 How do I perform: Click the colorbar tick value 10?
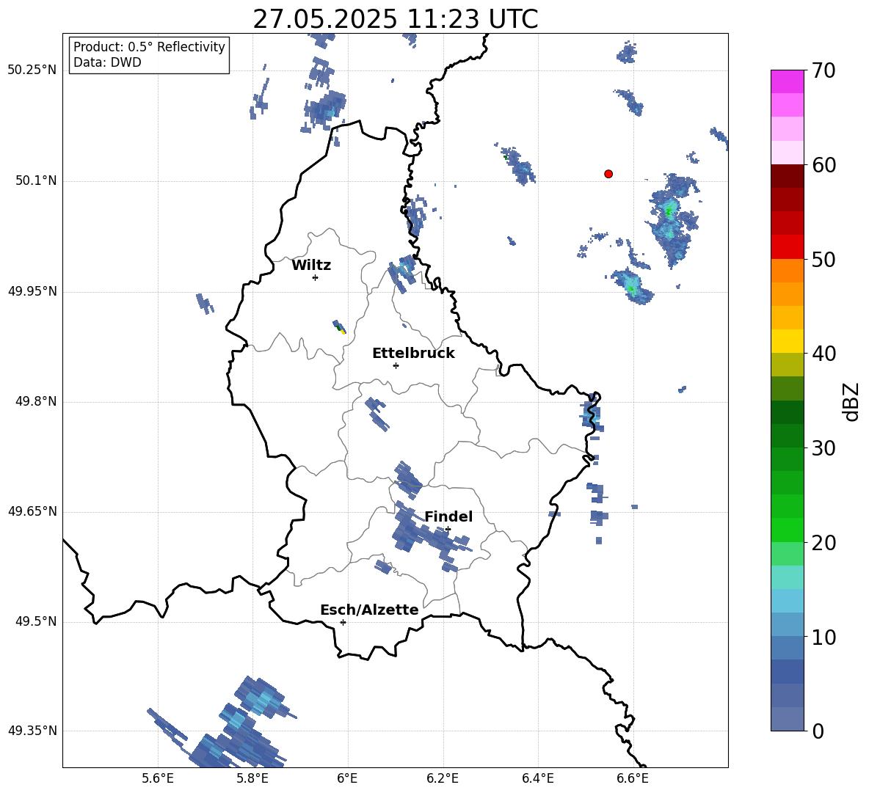tap(823, 637)
